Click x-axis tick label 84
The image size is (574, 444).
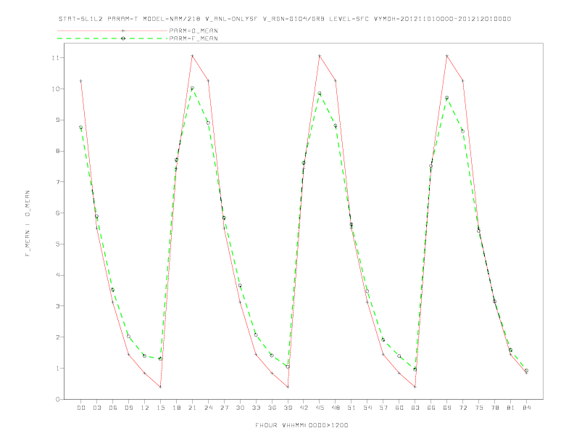[x=527, y=408]
